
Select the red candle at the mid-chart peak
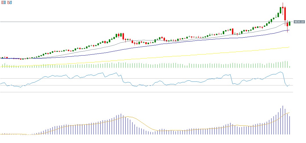(123, 36)
